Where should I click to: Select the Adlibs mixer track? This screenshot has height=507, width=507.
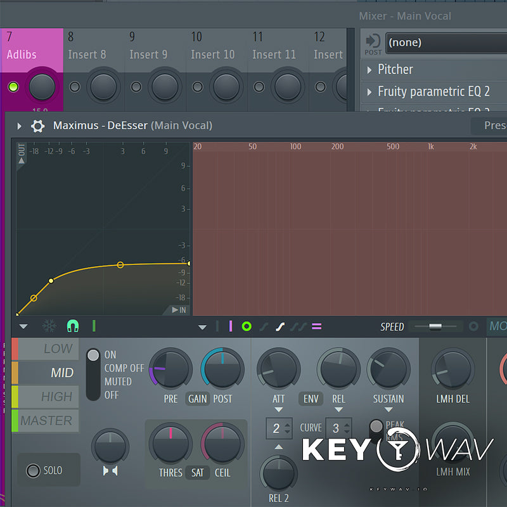point(32,50)
